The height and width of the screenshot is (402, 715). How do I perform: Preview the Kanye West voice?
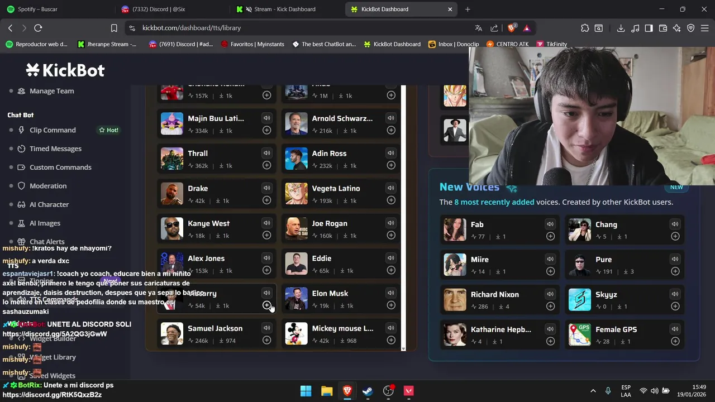coord(266,223)
